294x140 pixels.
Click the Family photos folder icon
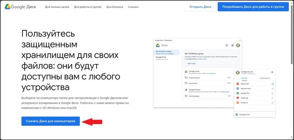pos(186,96)
